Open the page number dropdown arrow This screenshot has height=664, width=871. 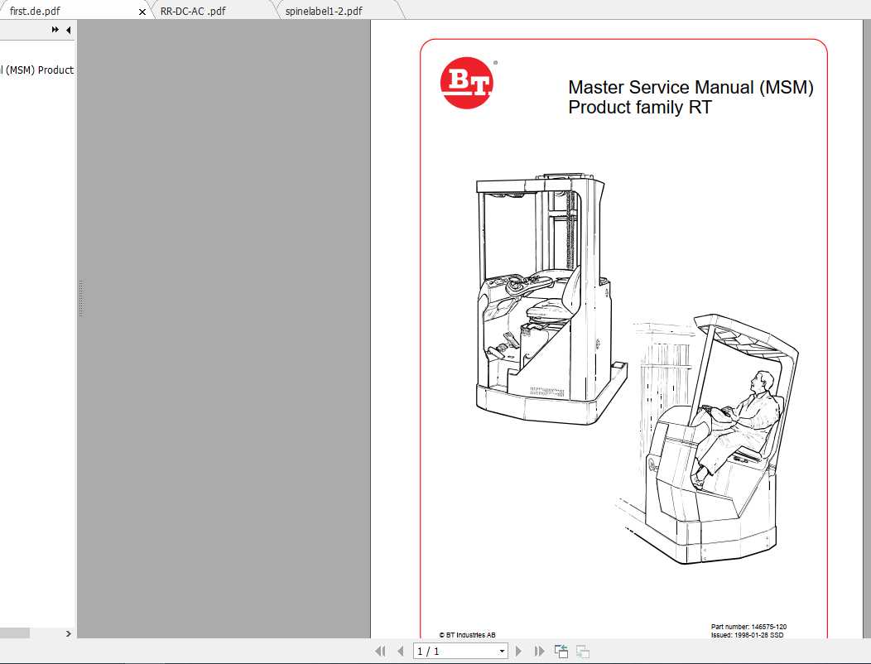click(502, 651)
